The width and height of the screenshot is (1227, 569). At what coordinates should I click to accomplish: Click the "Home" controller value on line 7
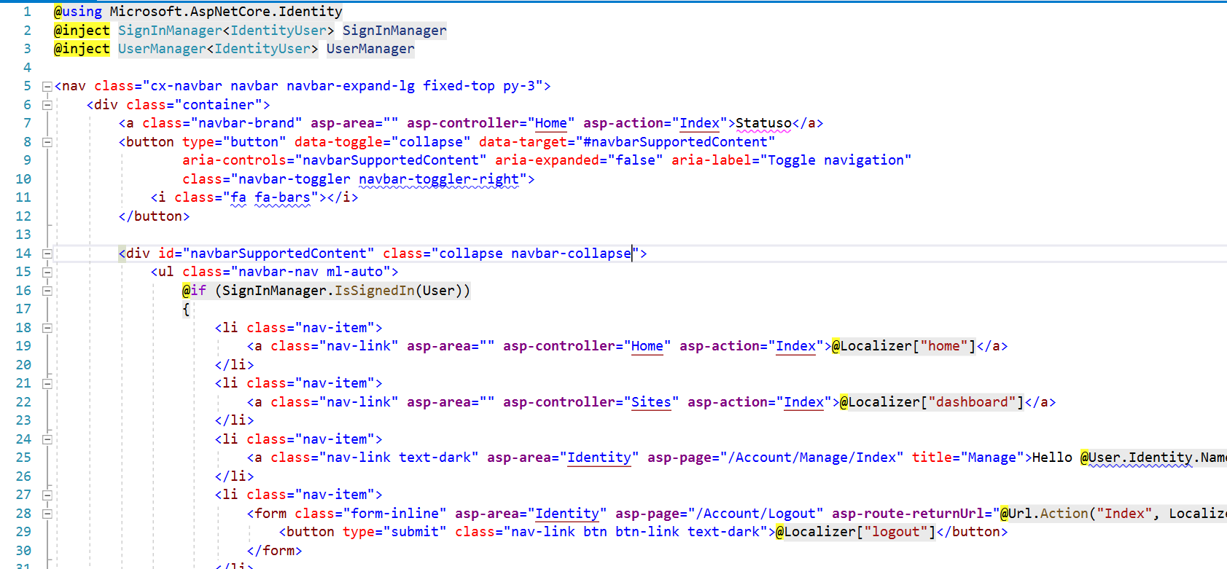tap(550, 123)
